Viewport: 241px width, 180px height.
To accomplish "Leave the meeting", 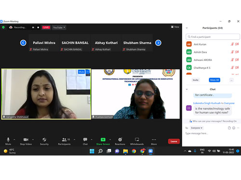I will coord(174,141).
